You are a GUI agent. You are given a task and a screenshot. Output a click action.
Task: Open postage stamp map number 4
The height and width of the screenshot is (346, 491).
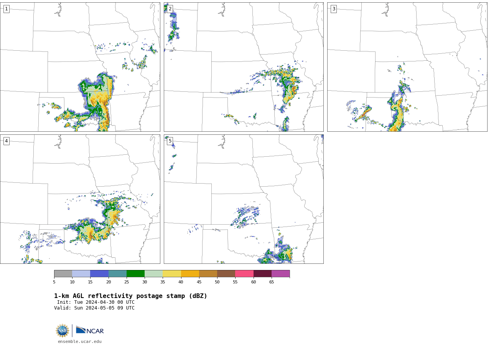[x=80, y=199]
